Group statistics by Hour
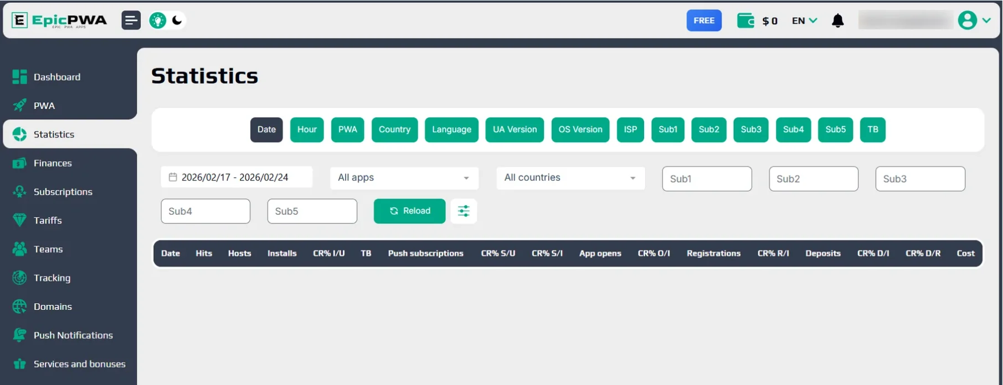 [x=307, y=129]
